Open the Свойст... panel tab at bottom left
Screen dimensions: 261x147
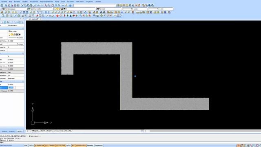20,131
